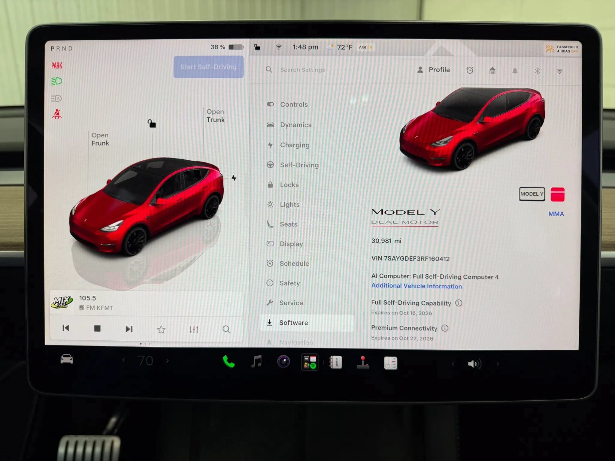Open the alarm clock schedule icon

470,71
